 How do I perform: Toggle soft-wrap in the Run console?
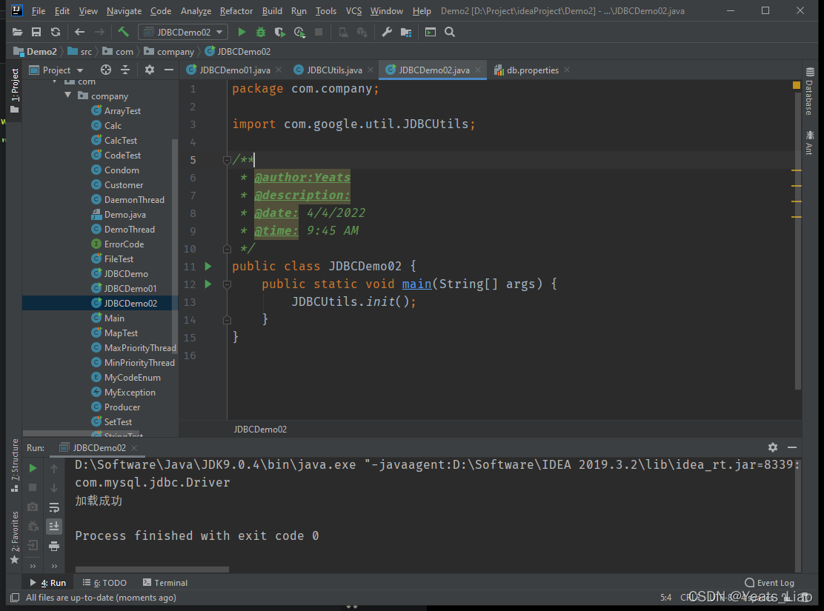(54, 507)
